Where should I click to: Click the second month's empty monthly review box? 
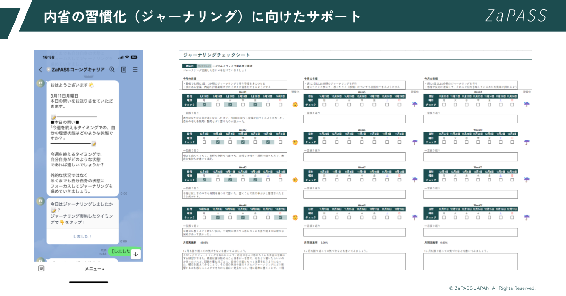point(355,262)
